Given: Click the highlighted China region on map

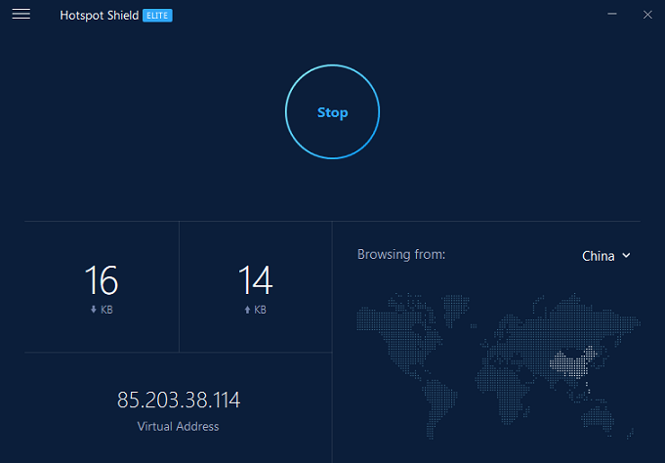Looking at the screenshot, I should coord(573,362).
